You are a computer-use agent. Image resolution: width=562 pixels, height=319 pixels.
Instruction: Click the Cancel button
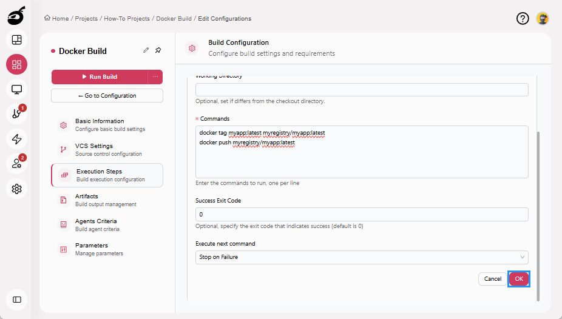coord(492,279)
